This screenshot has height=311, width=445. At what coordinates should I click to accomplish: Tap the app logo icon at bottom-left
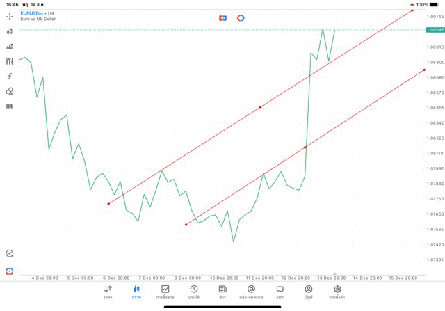point(10,271)
